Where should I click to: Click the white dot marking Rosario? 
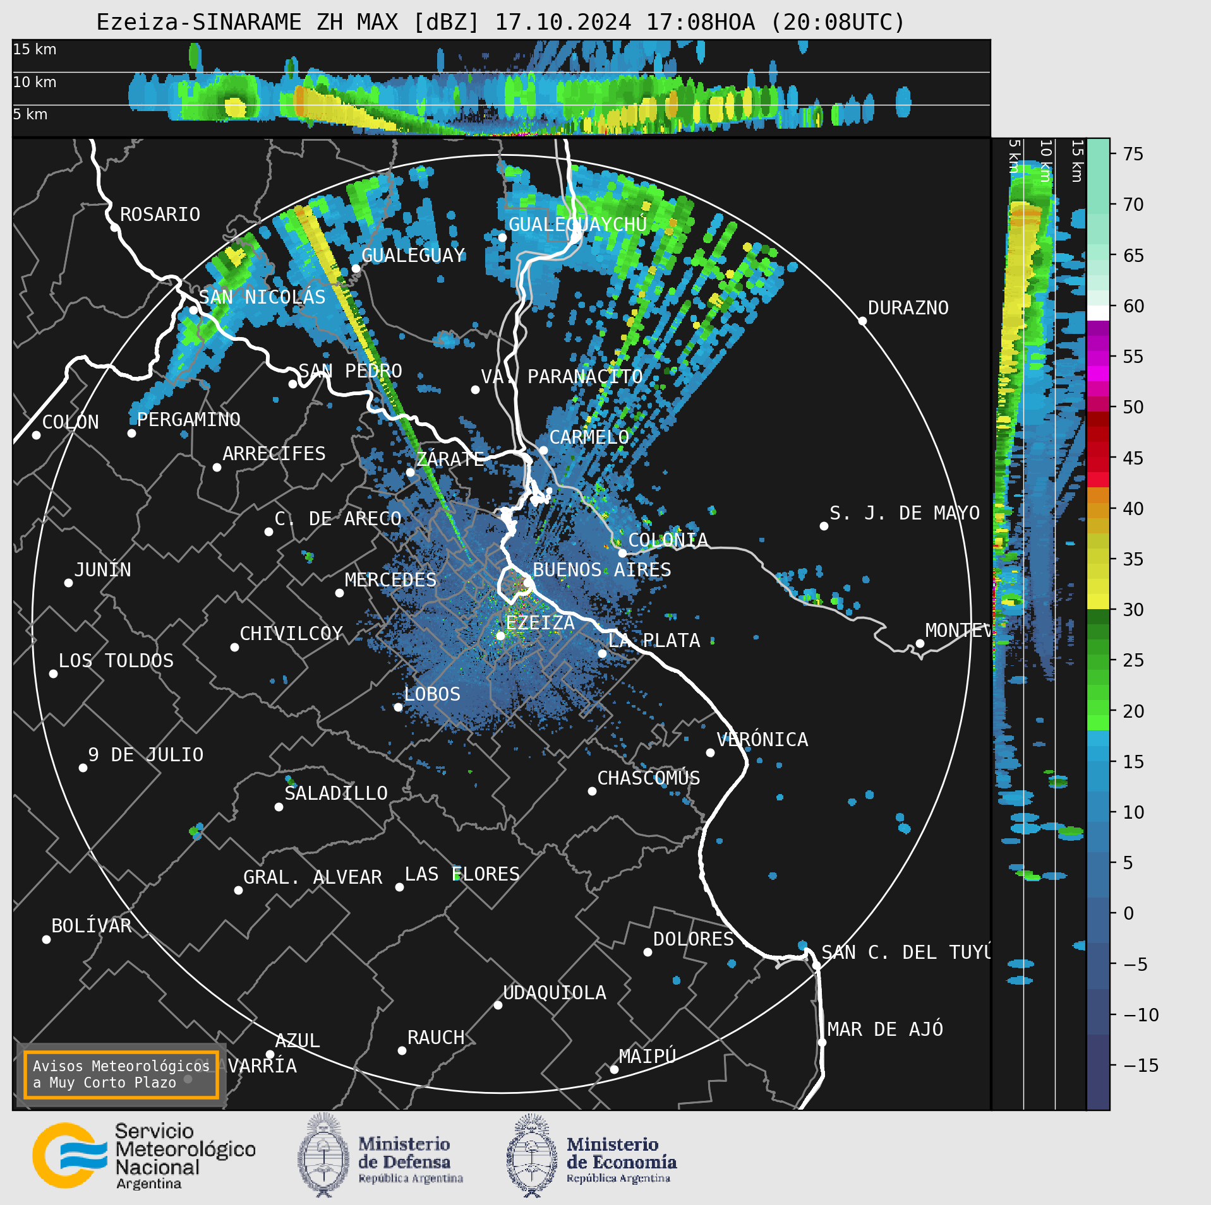pos(114,228)
